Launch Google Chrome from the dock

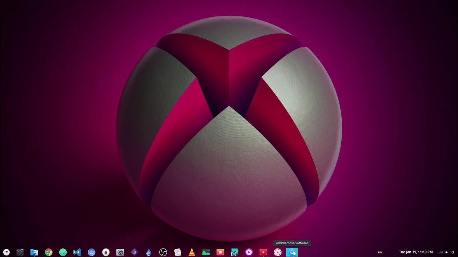click(49, 252)
